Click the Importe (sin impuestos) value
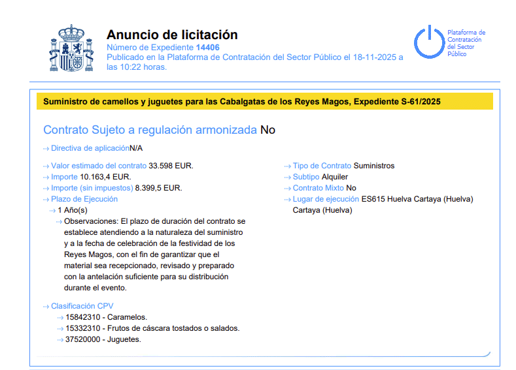Image resolution: width=516 pixels, height=370 pixels. point(158,188)
